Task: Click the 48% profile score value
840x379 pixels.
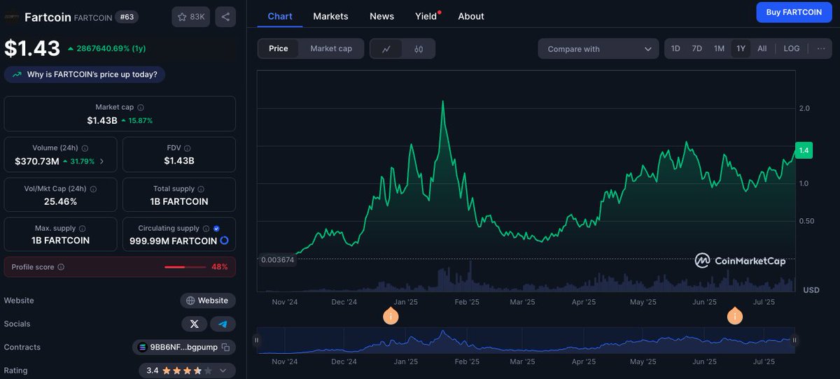Action: (x=220, y=267)
